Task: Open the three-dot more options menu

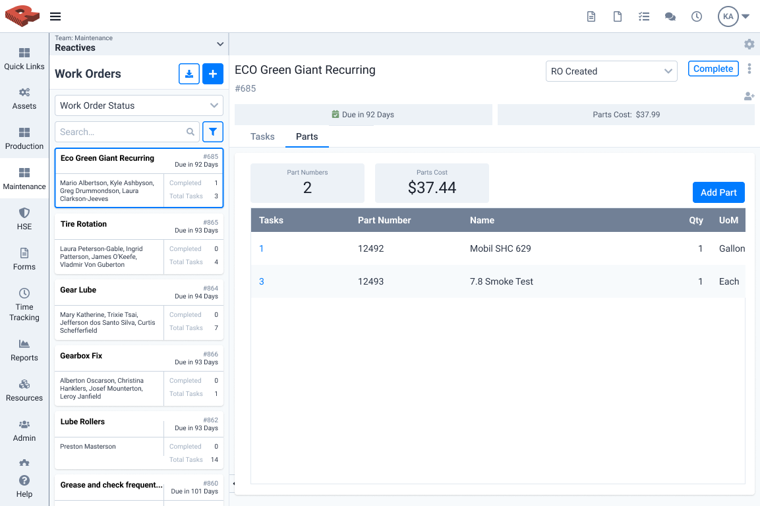Action: [x=749, y=69]
